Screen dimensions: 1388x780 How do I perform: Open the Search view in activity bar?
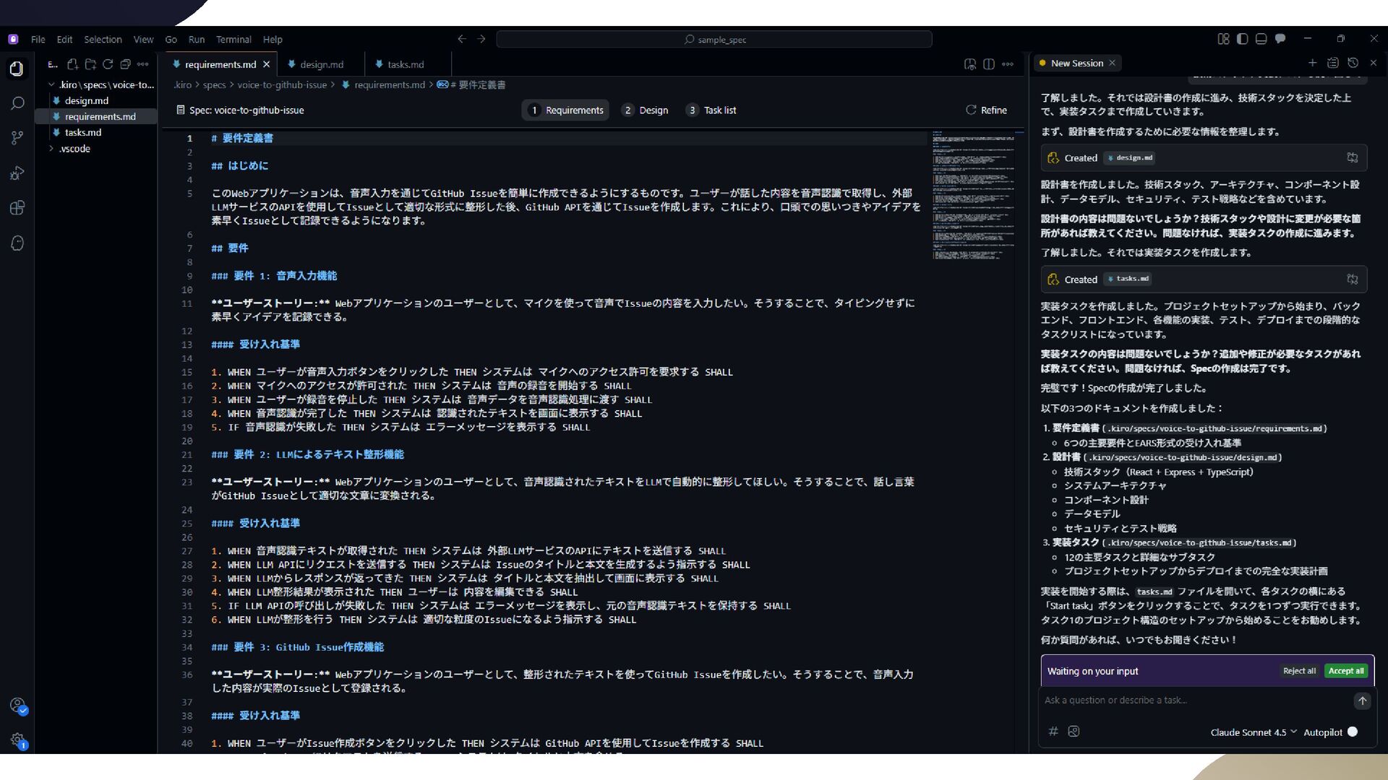(x=17, y=103)
